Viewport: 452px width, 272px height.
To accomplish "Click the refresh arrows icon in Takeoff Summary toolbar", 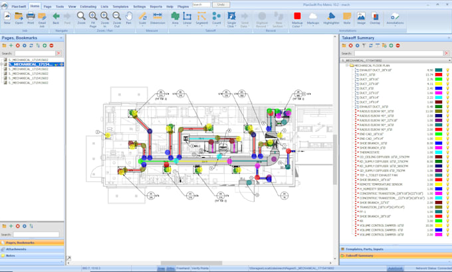I will [x=371, y=46].
